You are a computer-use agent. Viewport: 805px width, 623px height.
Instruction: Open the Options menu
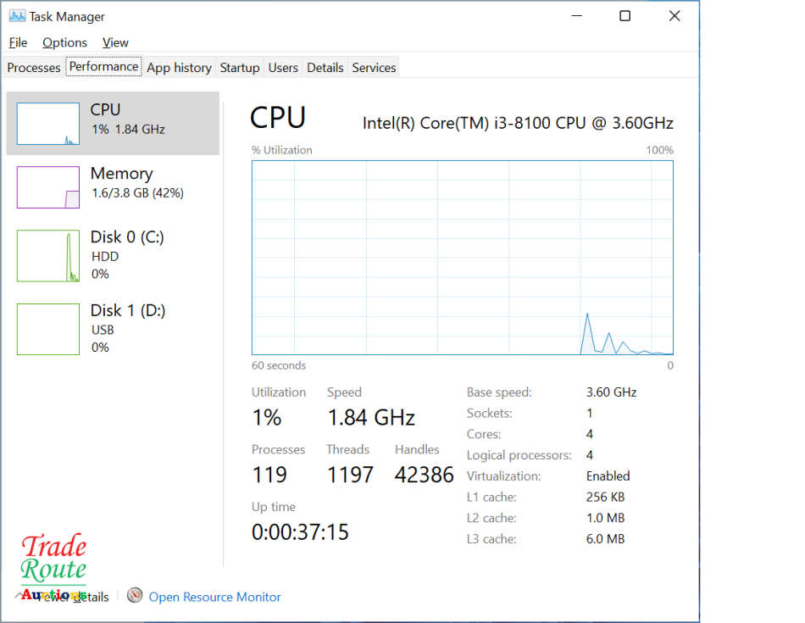(x=64, y=42)
